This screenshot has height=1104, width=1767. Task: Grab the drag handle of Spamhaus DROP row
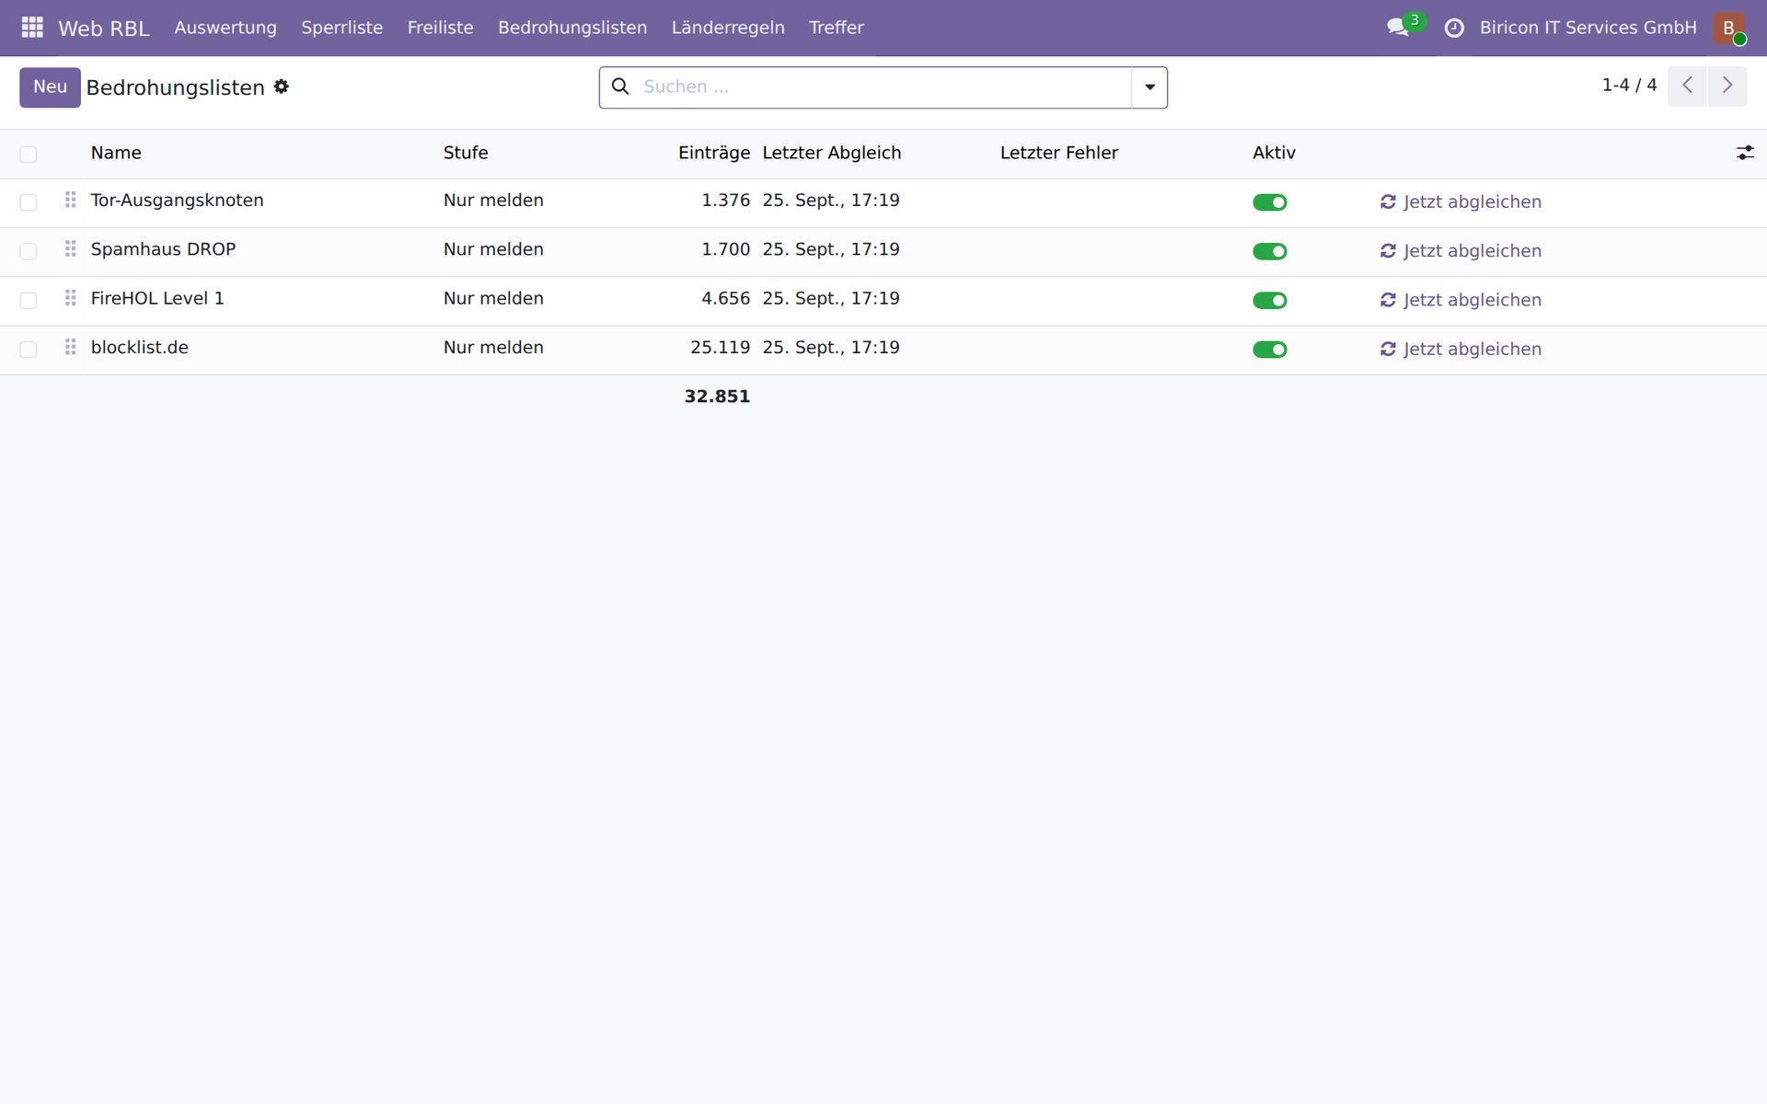70,249
